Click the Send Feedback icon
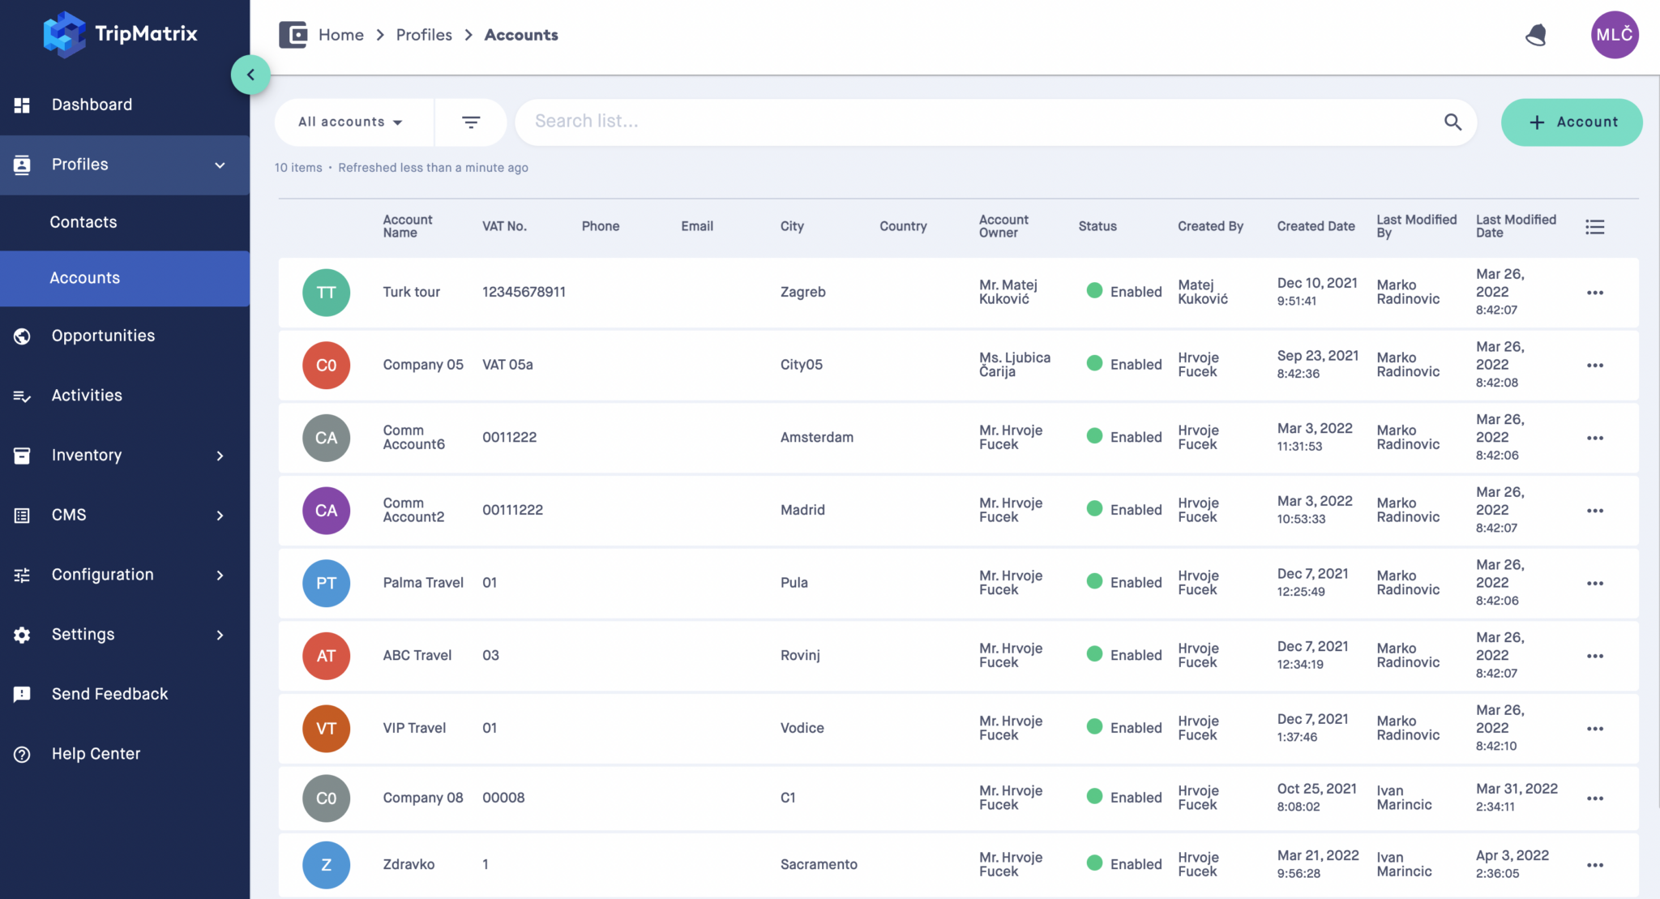This screenshot has width=1660, height=899. (21, 695)
